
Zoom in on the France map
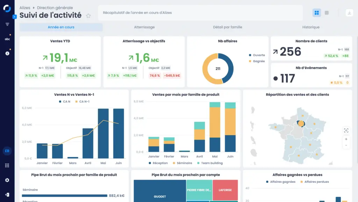click(346, 139)
